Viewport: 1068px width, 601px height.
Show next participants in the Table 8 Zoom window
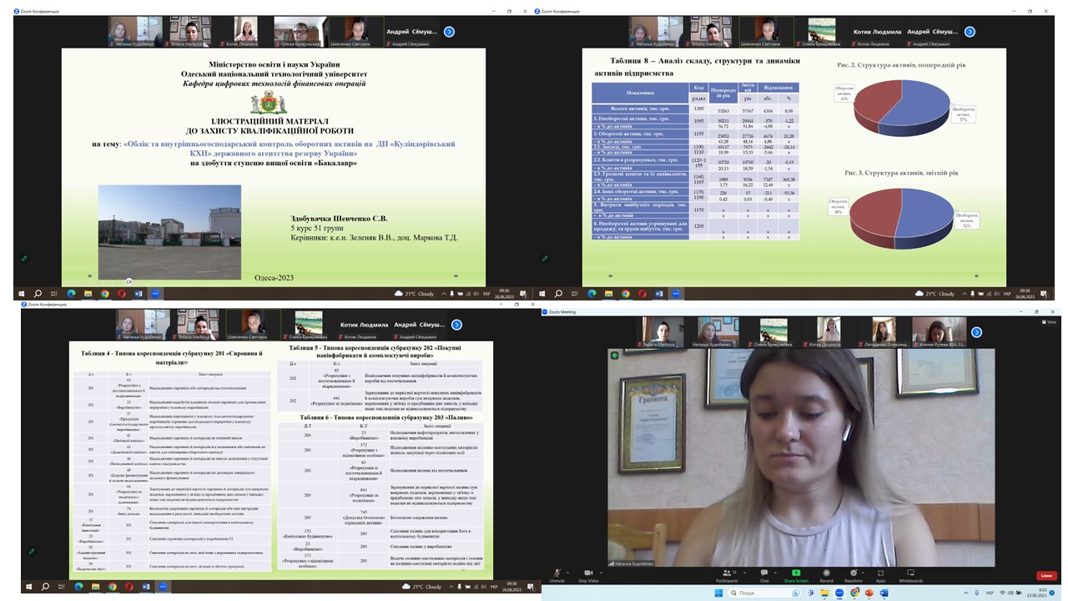tap(970, 32)
